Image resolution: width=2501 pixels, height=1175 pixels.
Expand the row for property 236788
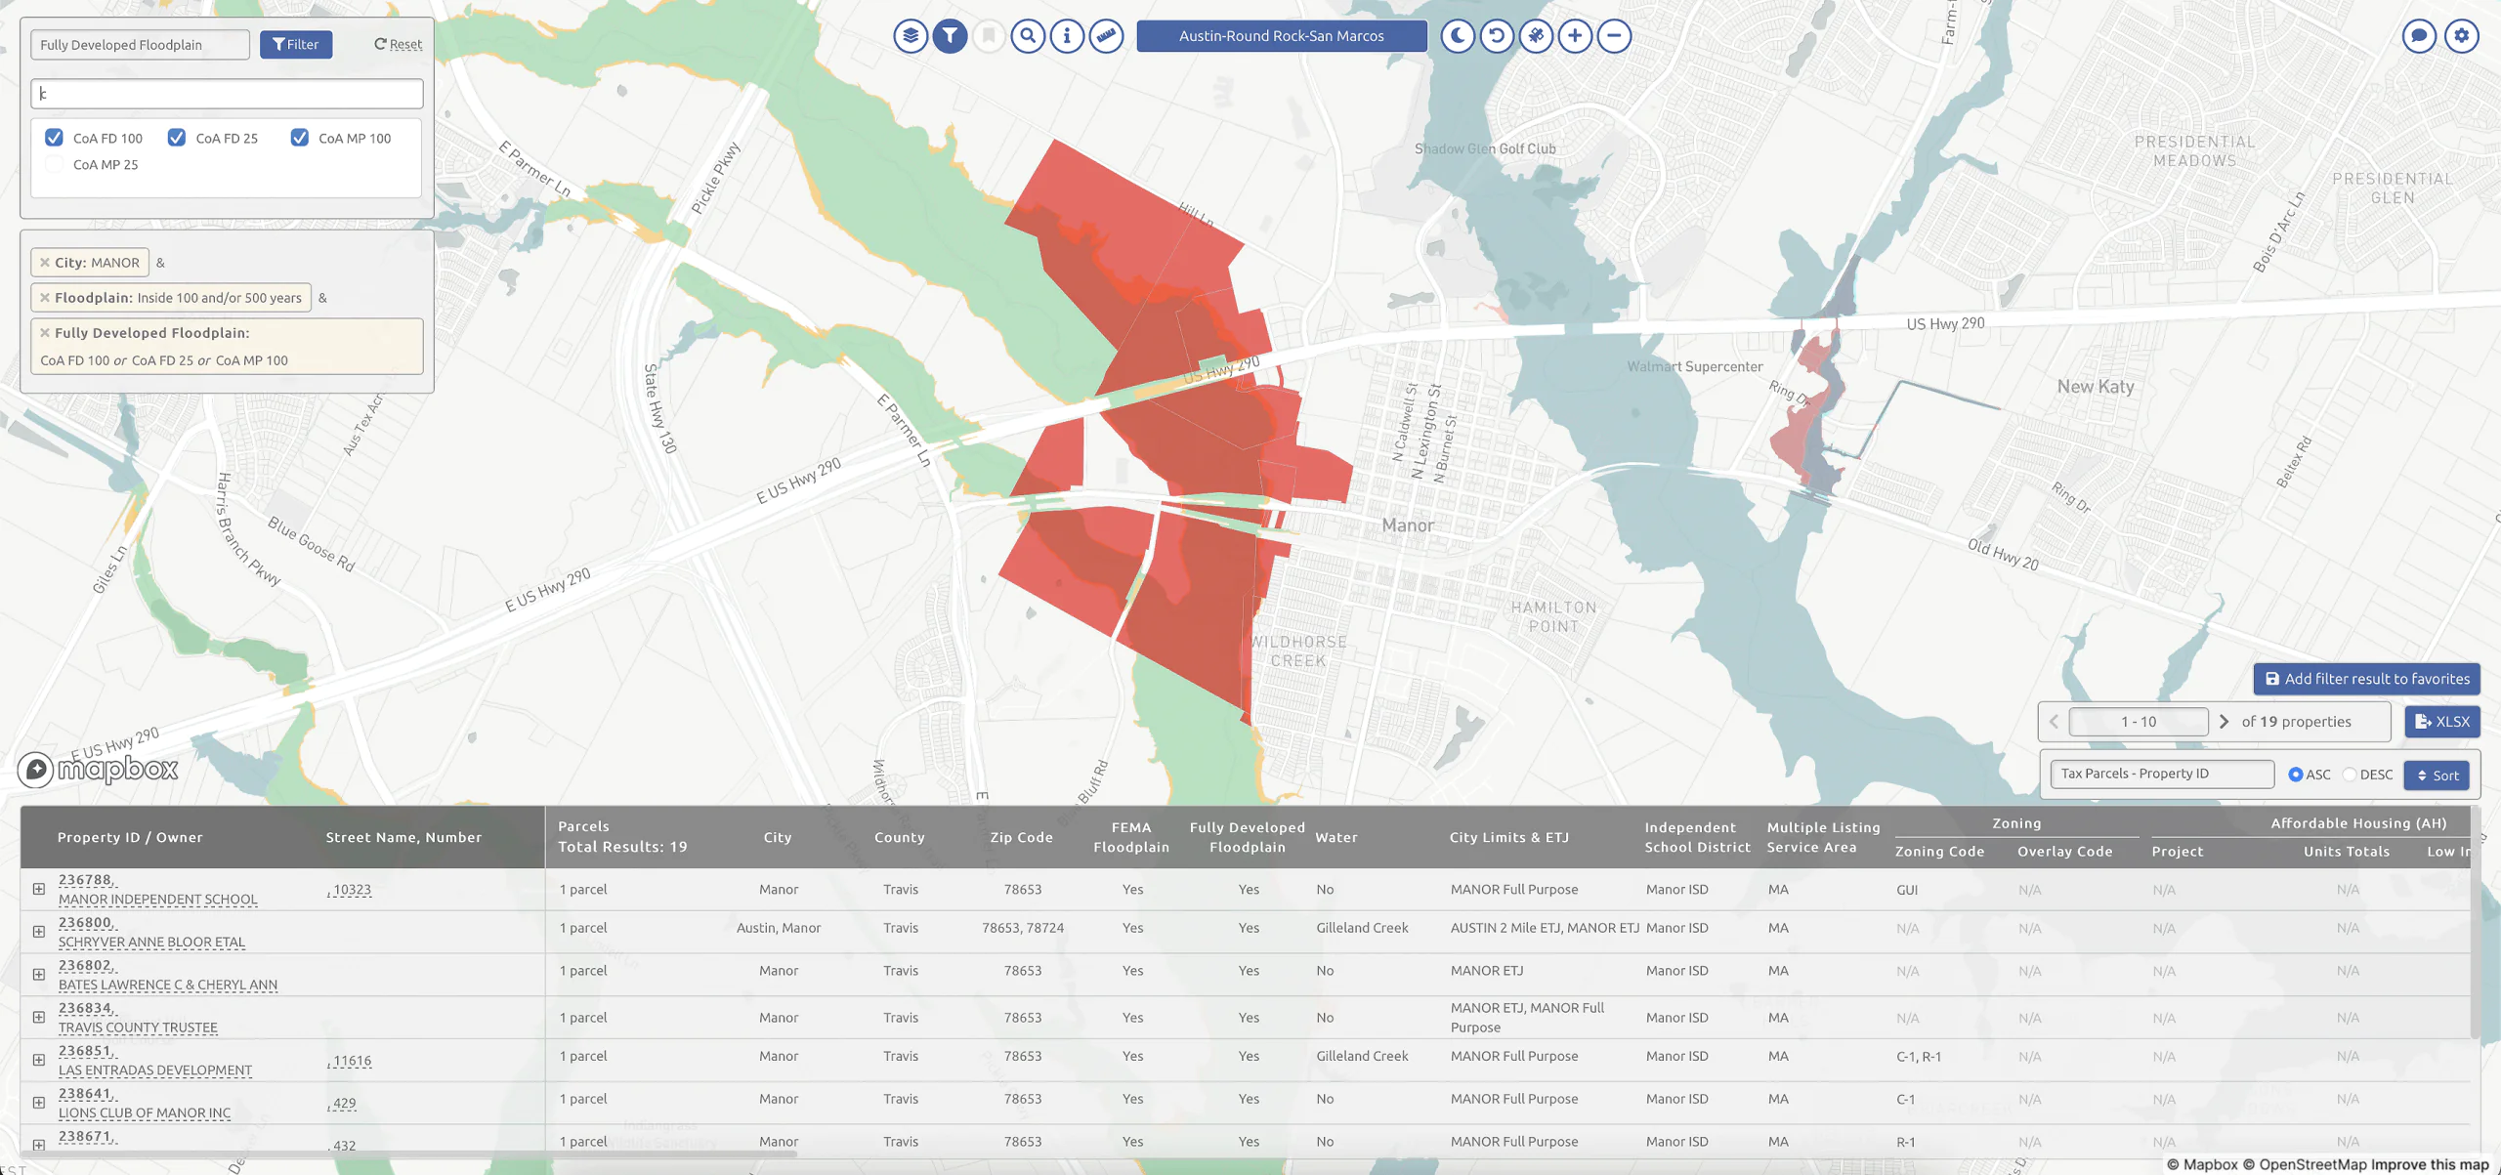tap(39, 889)
